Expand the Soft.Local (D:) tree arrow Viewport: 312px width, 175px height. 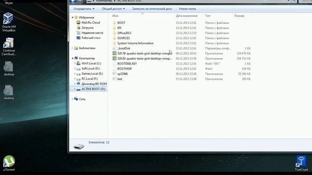(x=75, y=69)
